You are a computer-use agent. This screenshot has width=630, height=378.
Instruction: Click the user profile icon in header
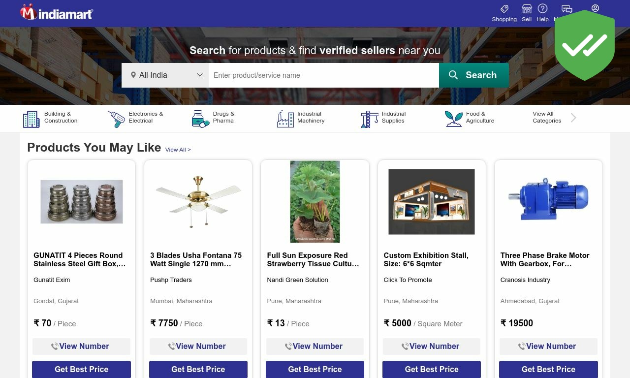point(595,8)
